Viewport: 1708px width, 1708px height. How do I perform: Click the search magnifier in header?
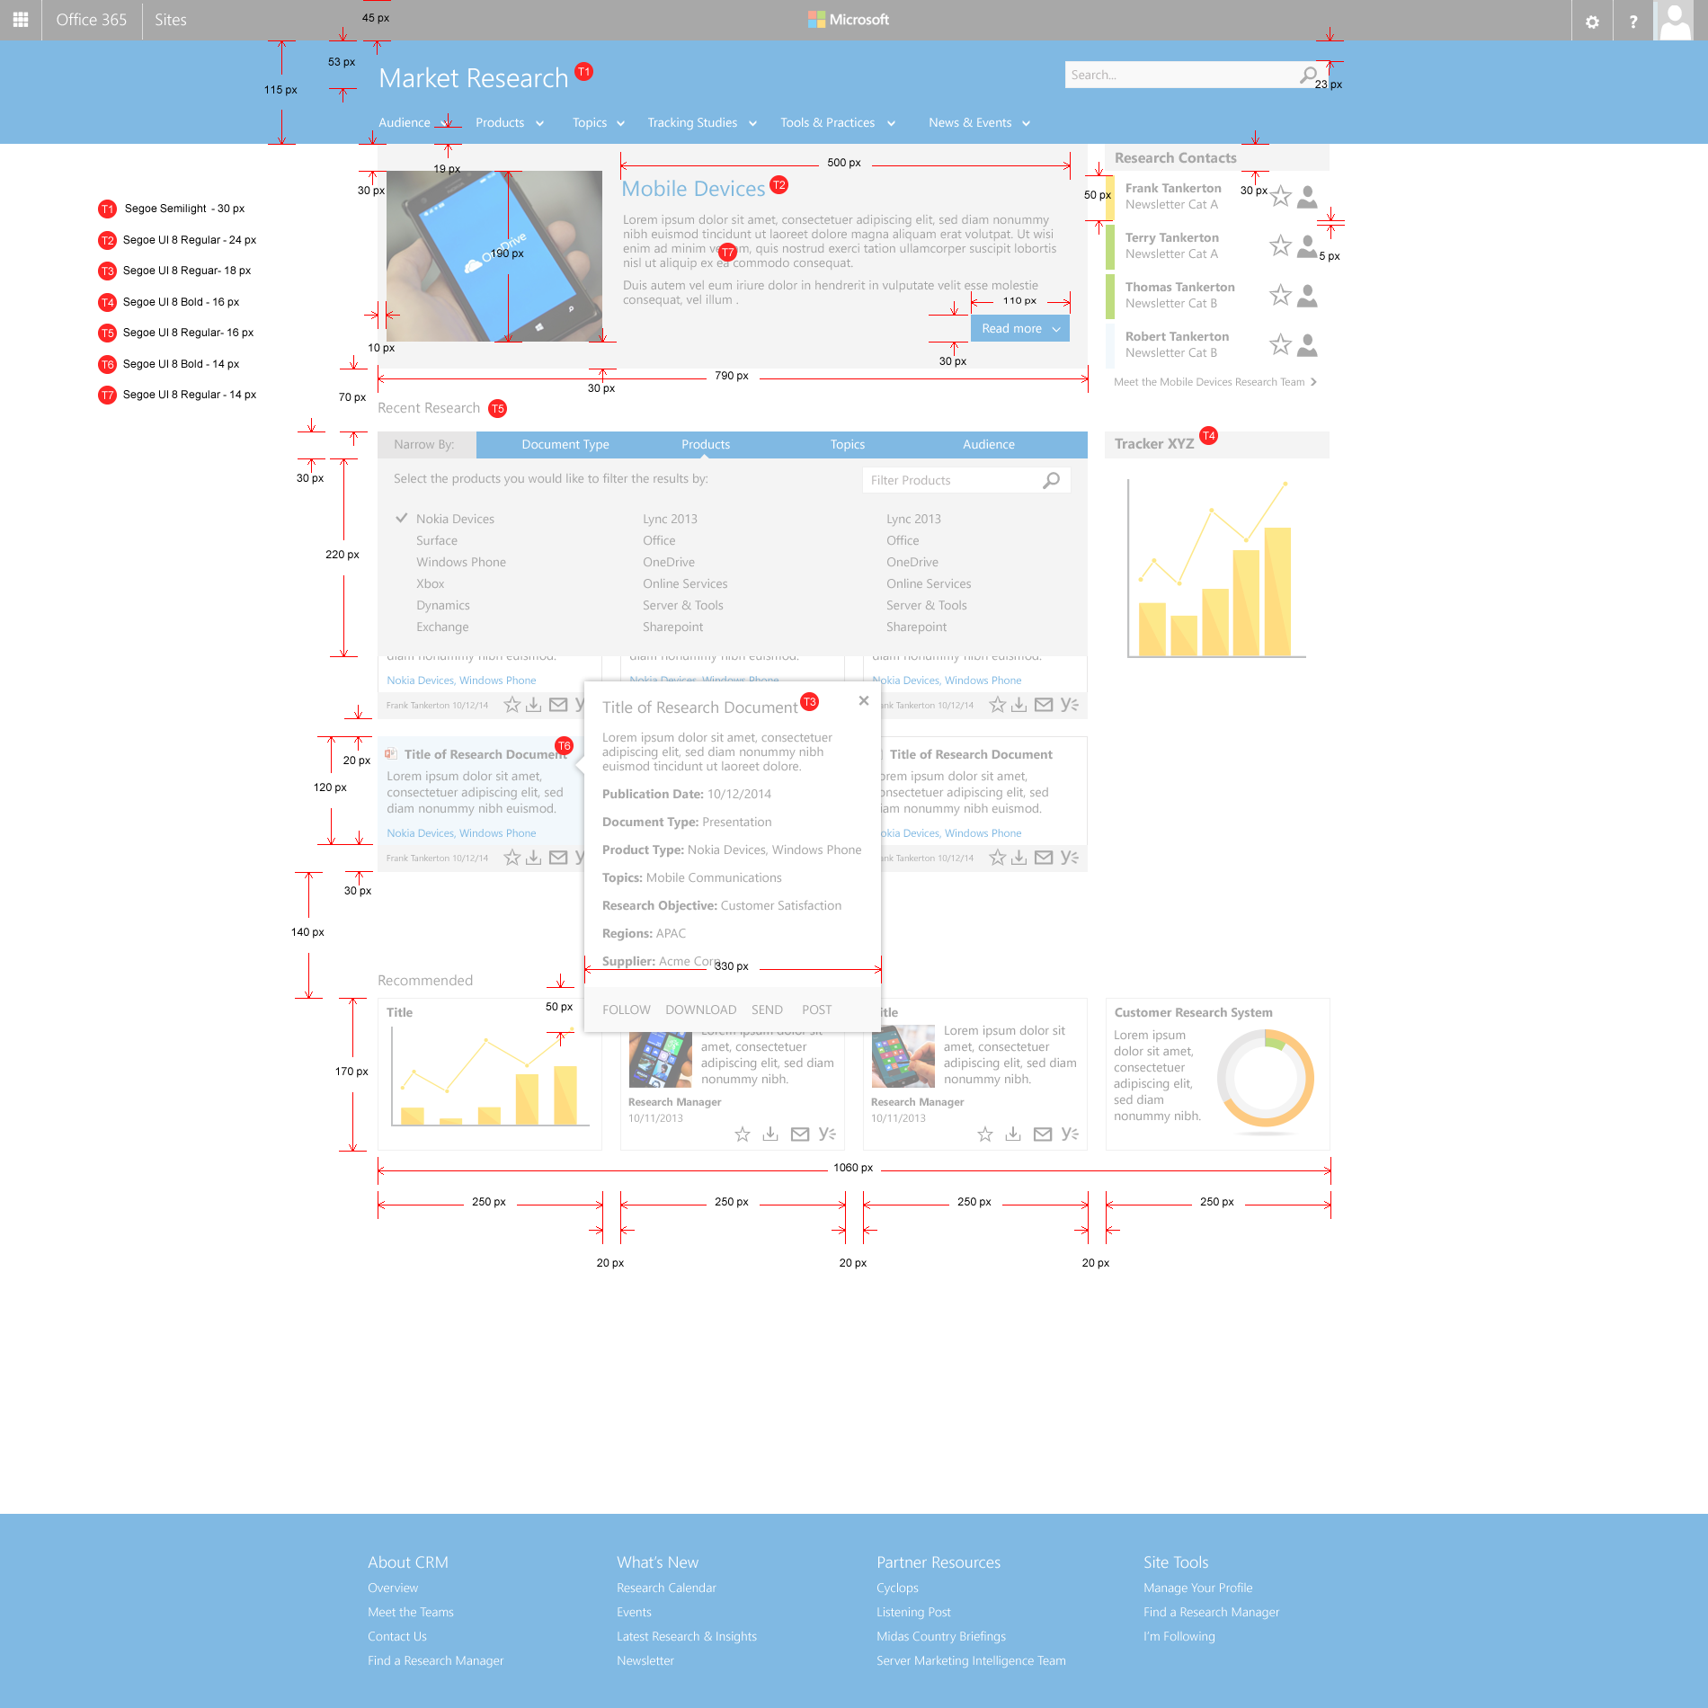click(1309, 75)
